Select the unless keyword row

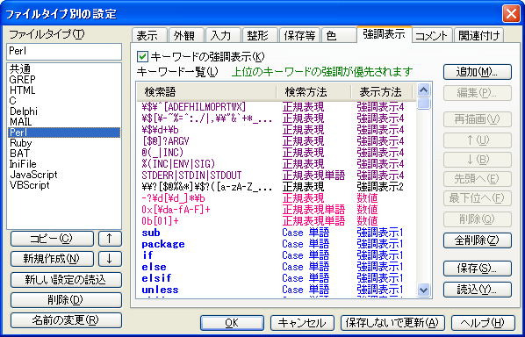coord(277,290)
